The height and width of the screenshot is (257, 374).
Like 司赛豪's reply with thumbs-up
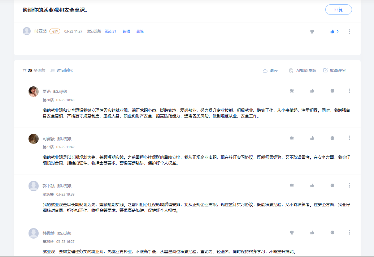312,138
